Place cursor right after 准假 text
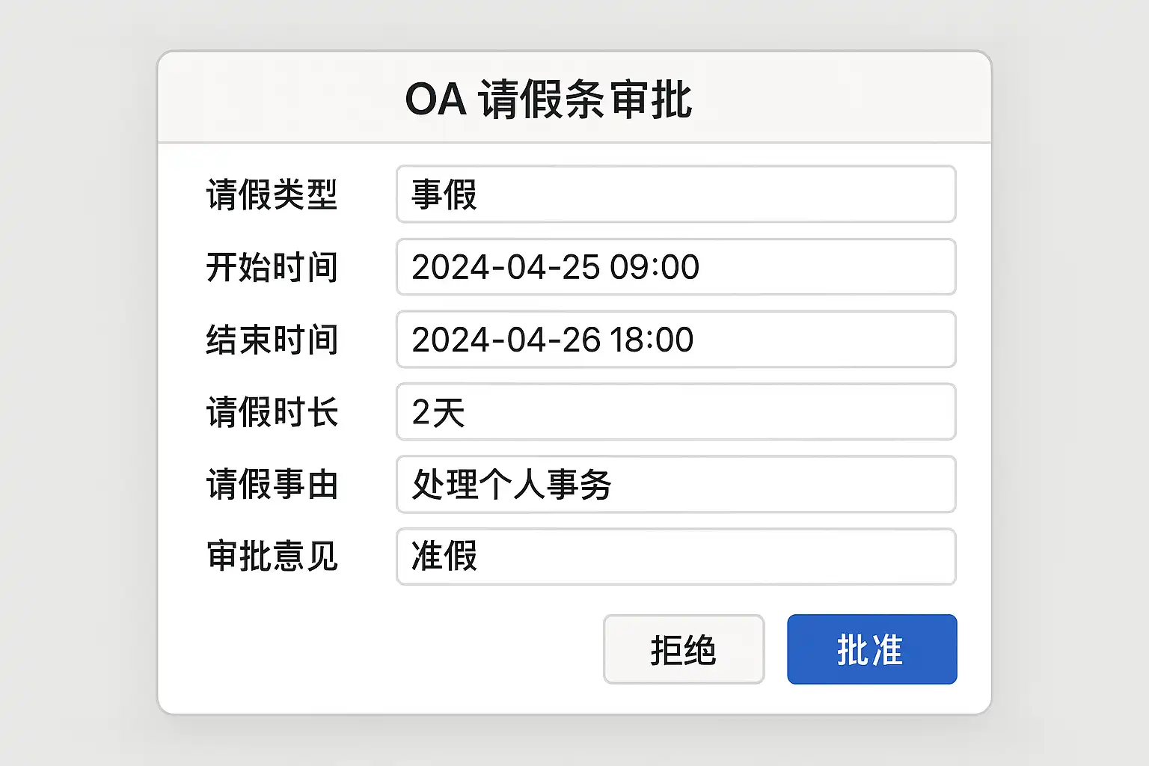1149x766 pixels. click(479, 557)
